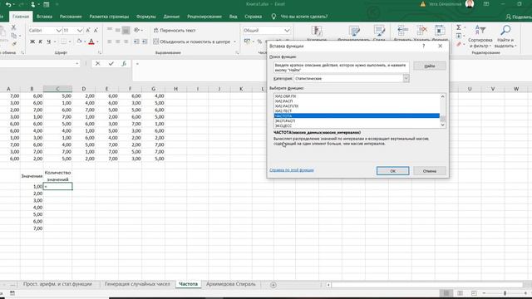The height and width of the screenshot is (299, 532).
Task: Click the Bold (Ж) formatting icon
Action: coord(32,42)
